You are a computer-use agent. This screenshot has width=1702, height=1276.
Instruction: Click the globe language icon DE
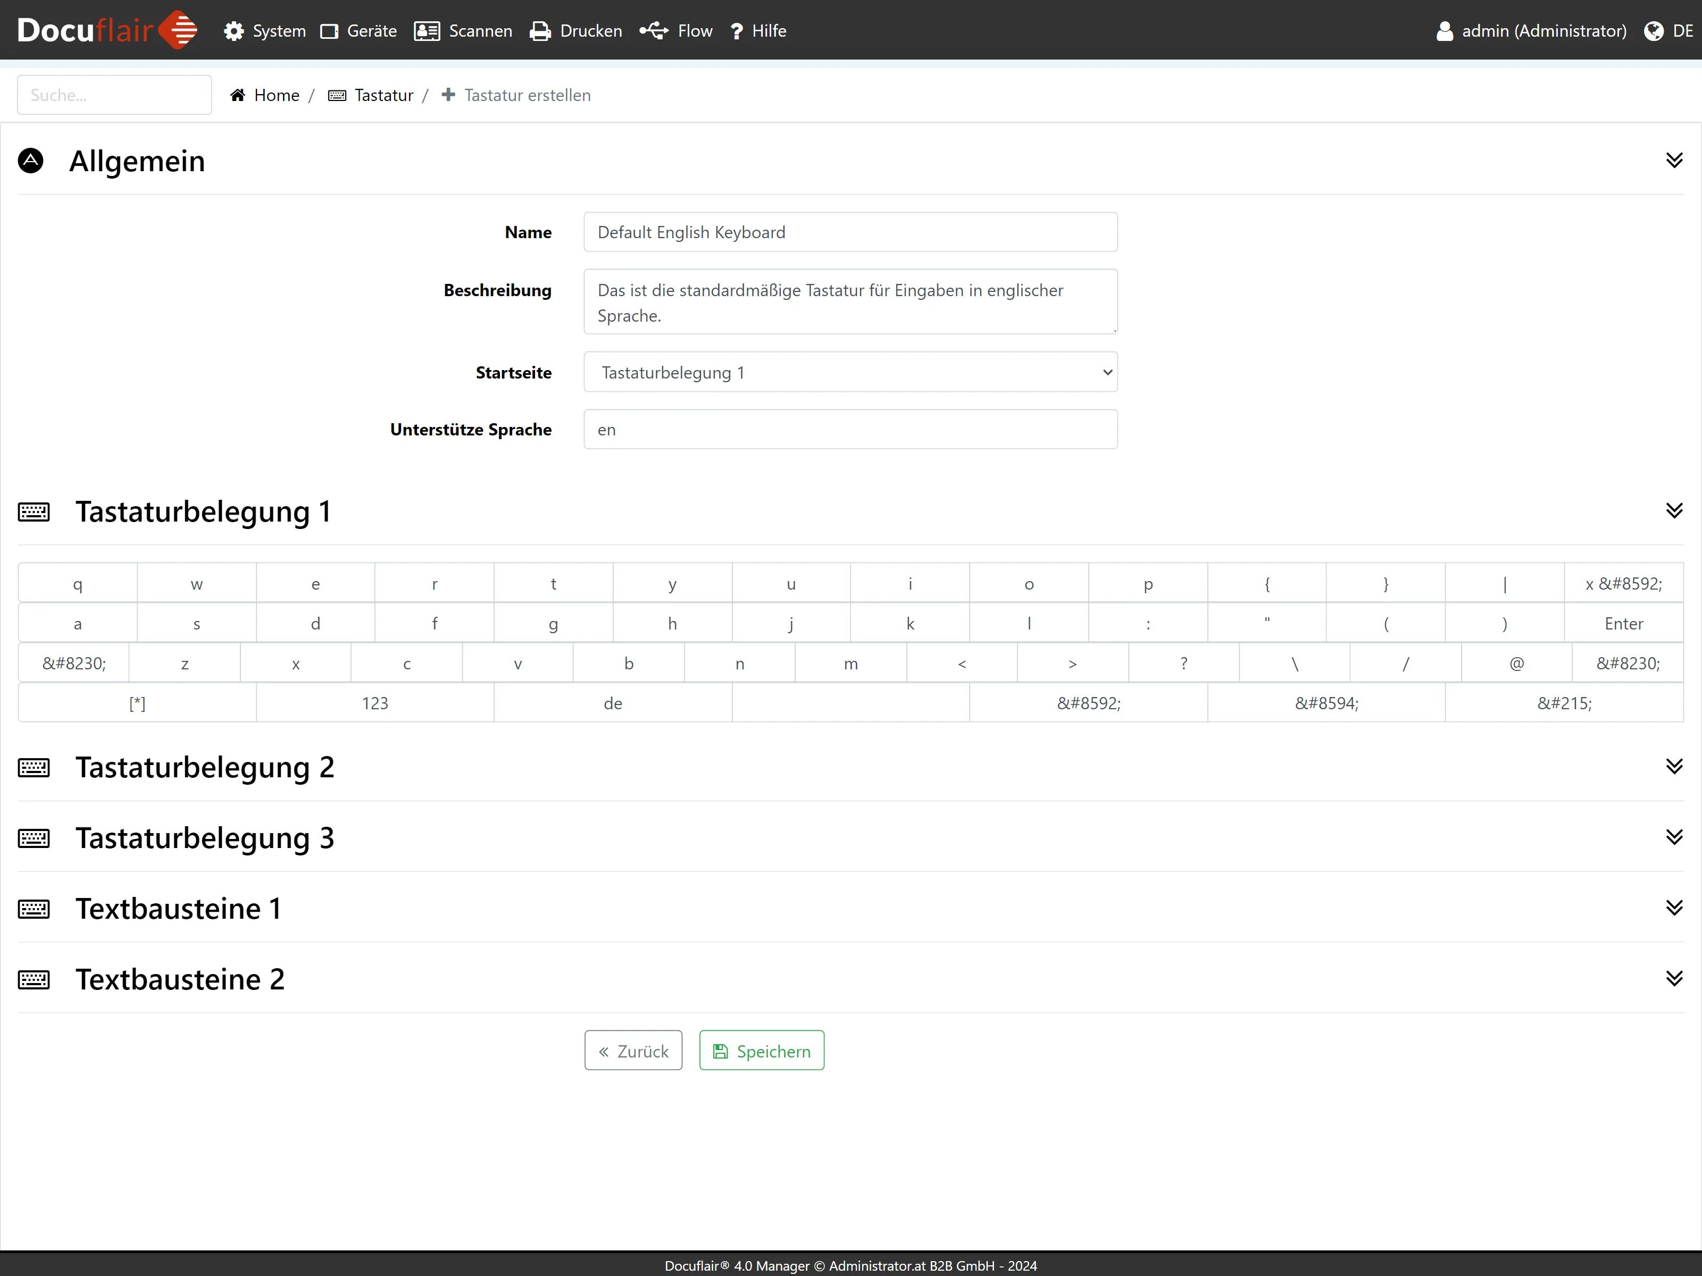click(x=1654, y=31)
